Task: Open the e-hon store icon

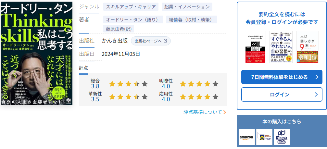Action: coord(264,137)
